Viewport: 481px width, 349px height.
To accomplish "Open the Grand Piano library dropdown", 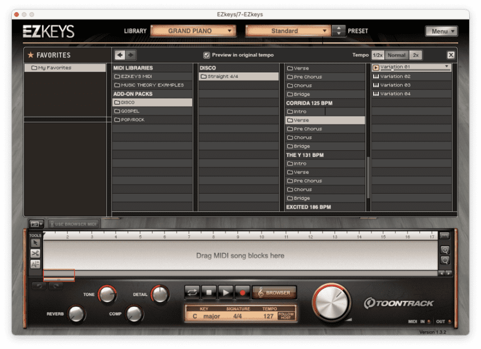I will coord(193,31).
